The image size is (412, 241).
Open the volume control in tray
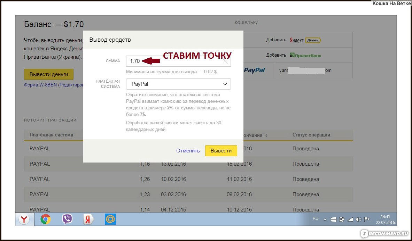point(359,219)
